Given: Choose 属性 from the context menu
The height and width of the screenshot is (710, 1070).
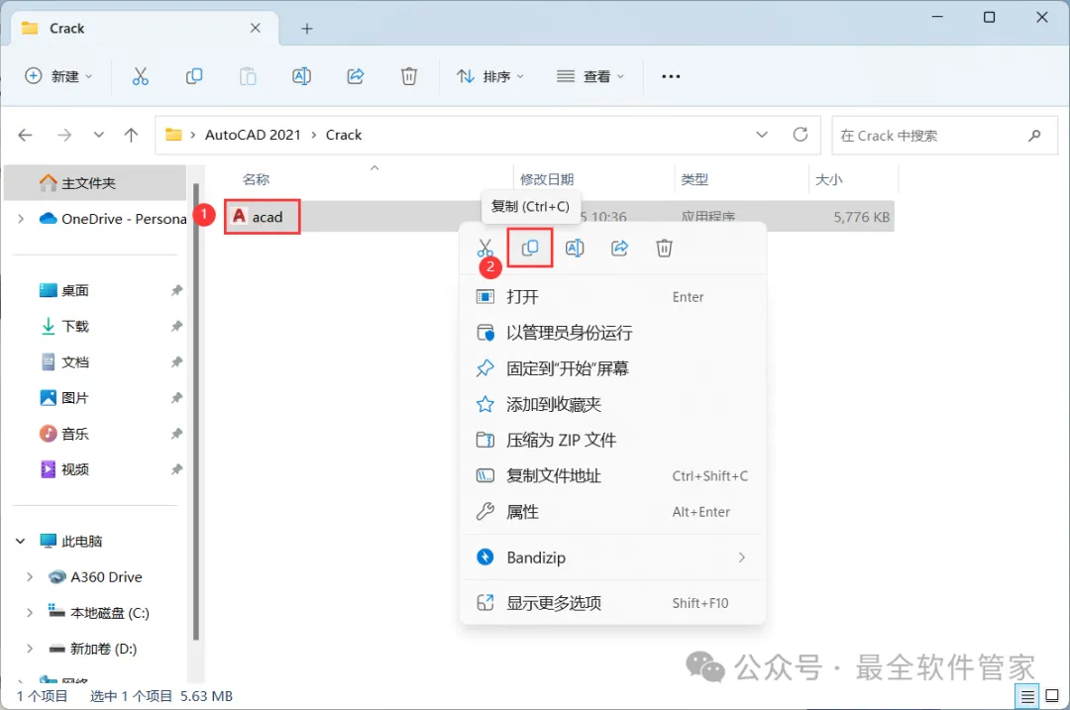Looking at the screenshot, I should coord(613,512).
